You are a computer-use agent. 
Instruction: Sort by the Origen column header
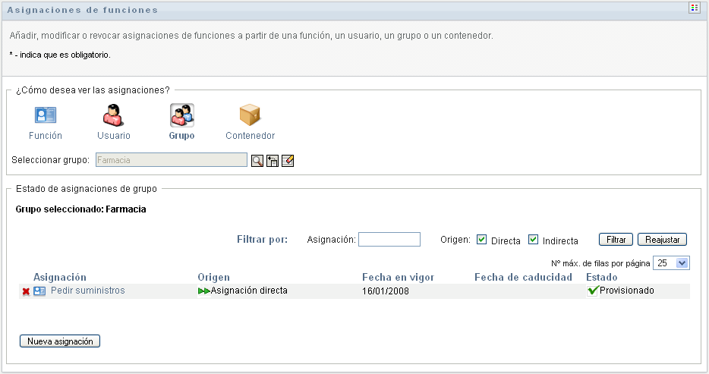(213, 277)
